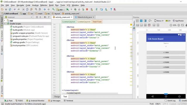This screenshot has height=105, width=187.
Task: Click the Copy toolbar icon
Action: [x=27, y=9]
